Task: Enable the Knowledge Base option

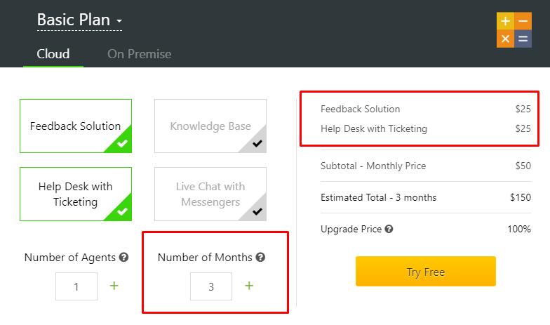Action: (210, 125)
